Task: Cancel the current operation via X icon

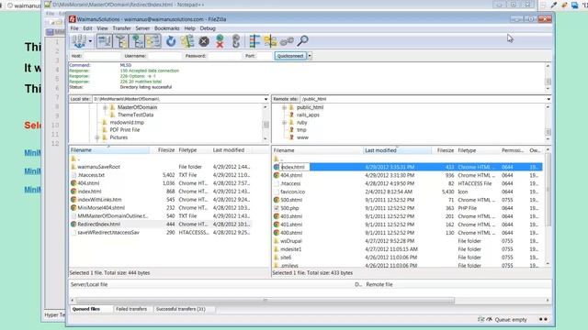Action: point(204,41)
